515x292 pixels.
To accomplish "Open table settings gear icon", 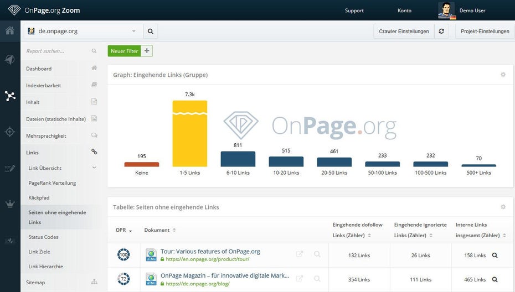I will pos(503,207).
